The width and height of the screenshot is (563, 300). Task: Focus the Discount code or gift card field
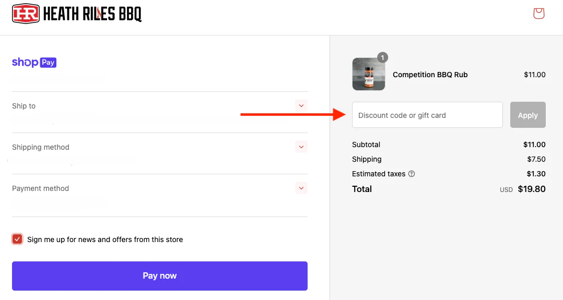427,115
